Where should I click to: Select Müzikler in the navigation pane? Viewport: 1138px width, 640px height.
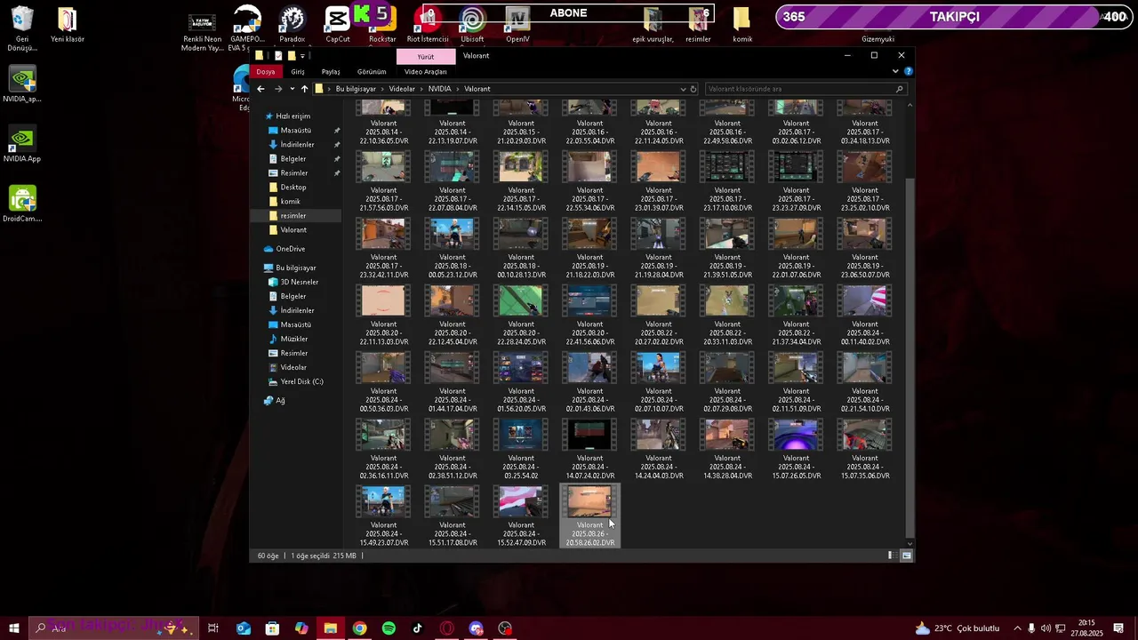pyautogui.click(x=294, y=339)
